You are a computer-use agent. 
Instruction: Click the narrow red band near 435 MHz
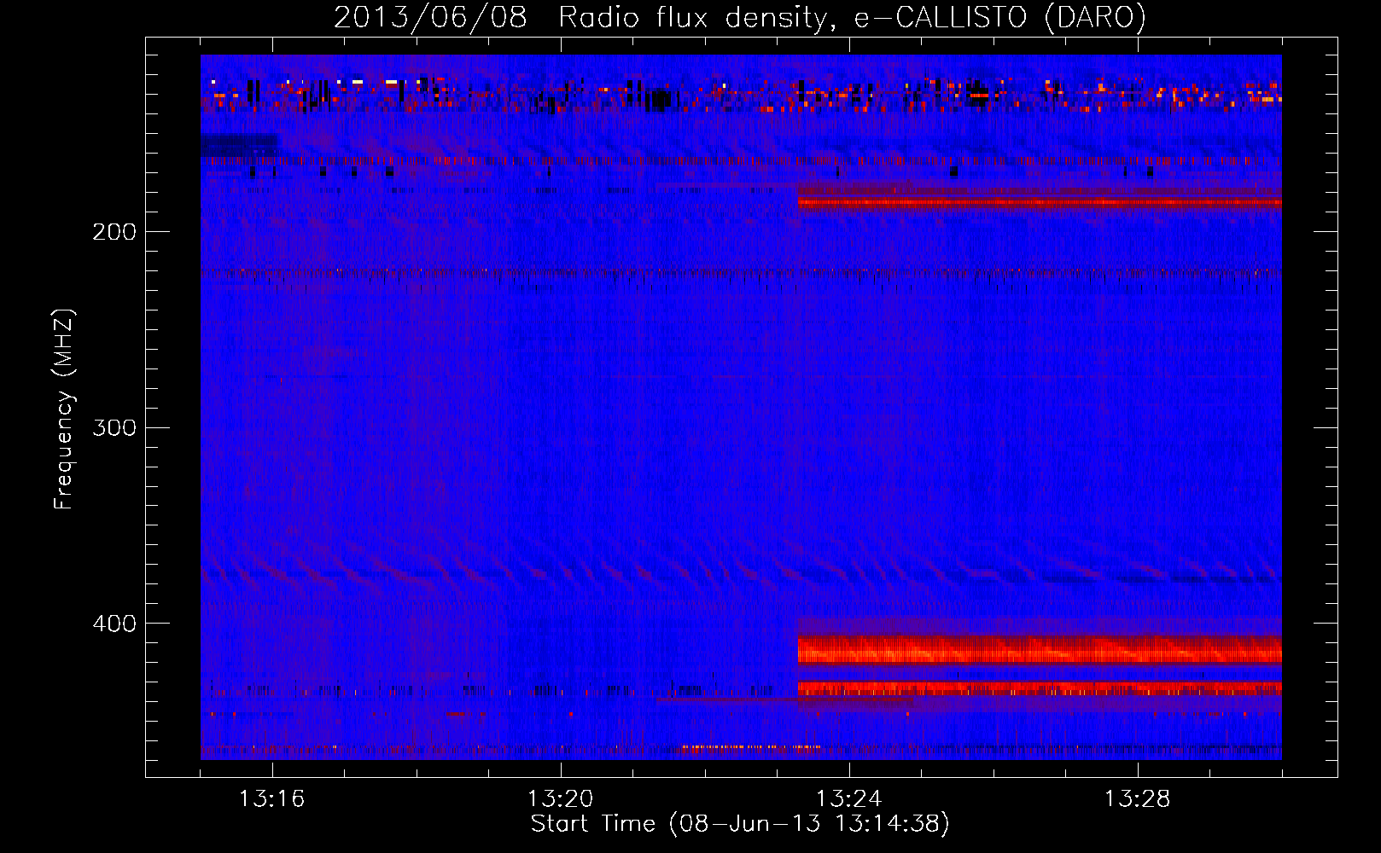[1040, 688]
